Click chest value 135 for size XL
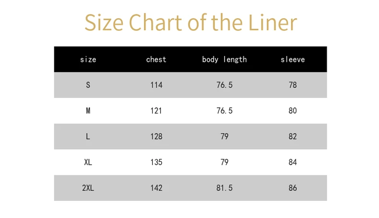The height and width of the screenshot is (218, 379). (x=156, y=162)
